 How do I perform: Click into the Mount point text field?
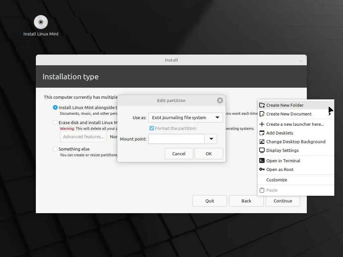coord(176,139)
